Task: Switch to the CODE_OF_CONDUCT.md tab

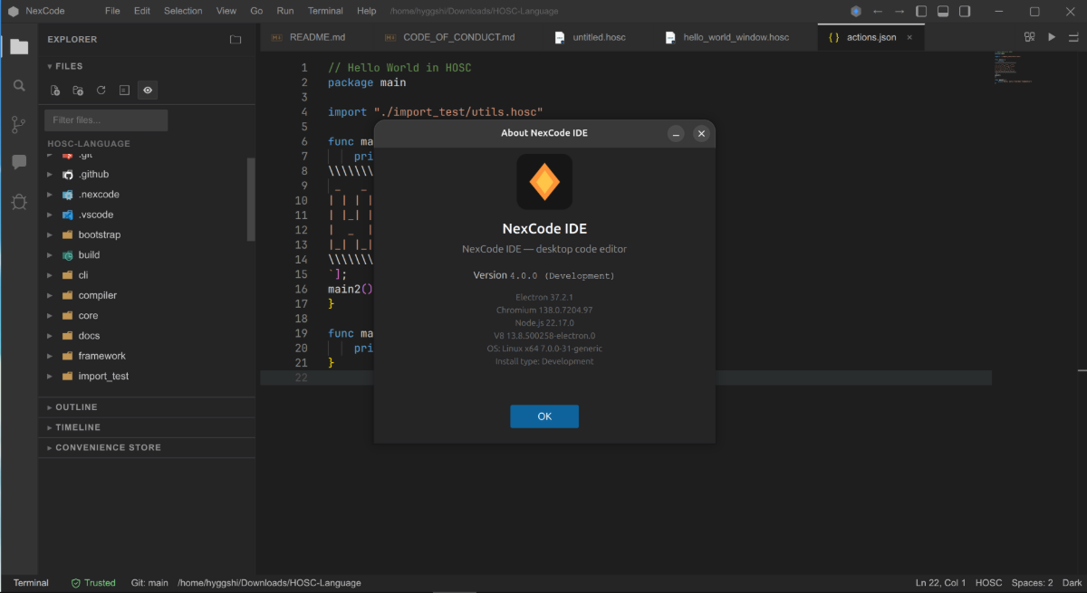Action: point(458,37)
